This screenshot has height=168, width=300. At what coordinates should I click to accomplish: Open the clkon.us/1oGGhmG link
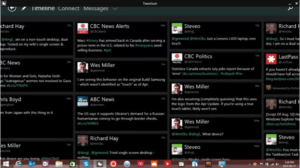pyautogui.click(x=281, y=124)
